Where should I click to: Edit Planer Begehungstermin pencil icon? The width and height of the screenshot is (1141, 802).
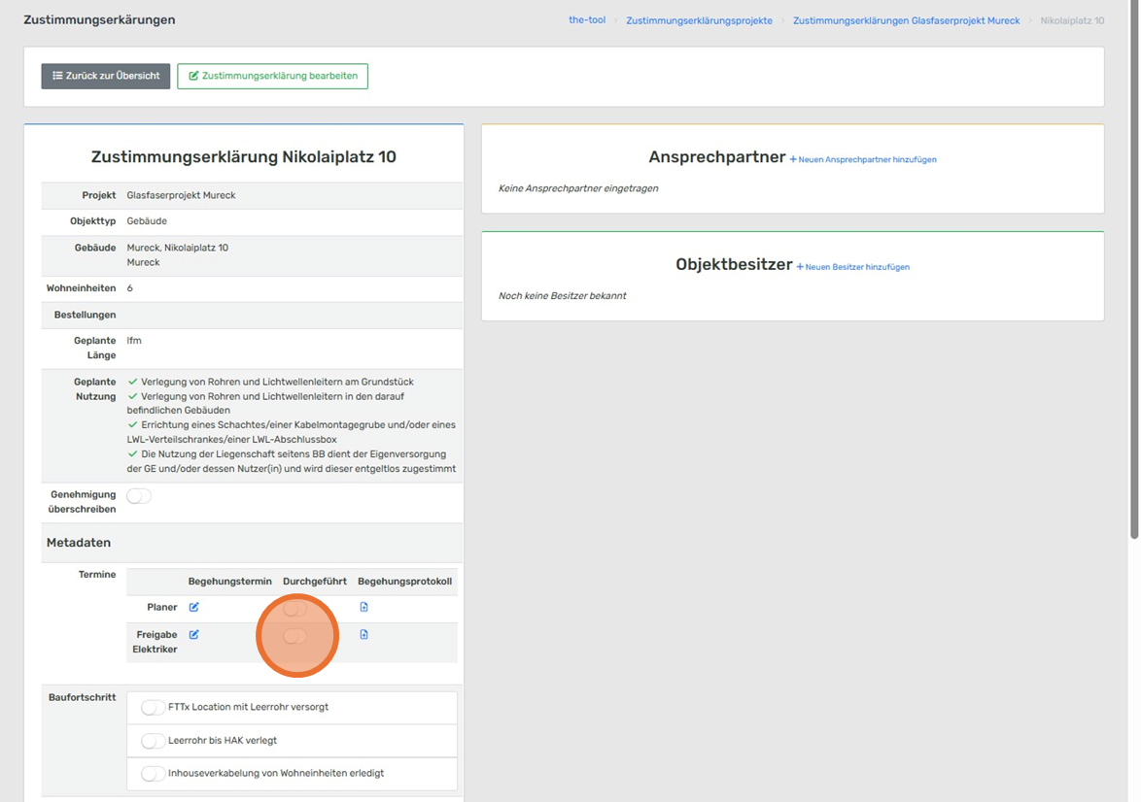[x=193, y=608]
